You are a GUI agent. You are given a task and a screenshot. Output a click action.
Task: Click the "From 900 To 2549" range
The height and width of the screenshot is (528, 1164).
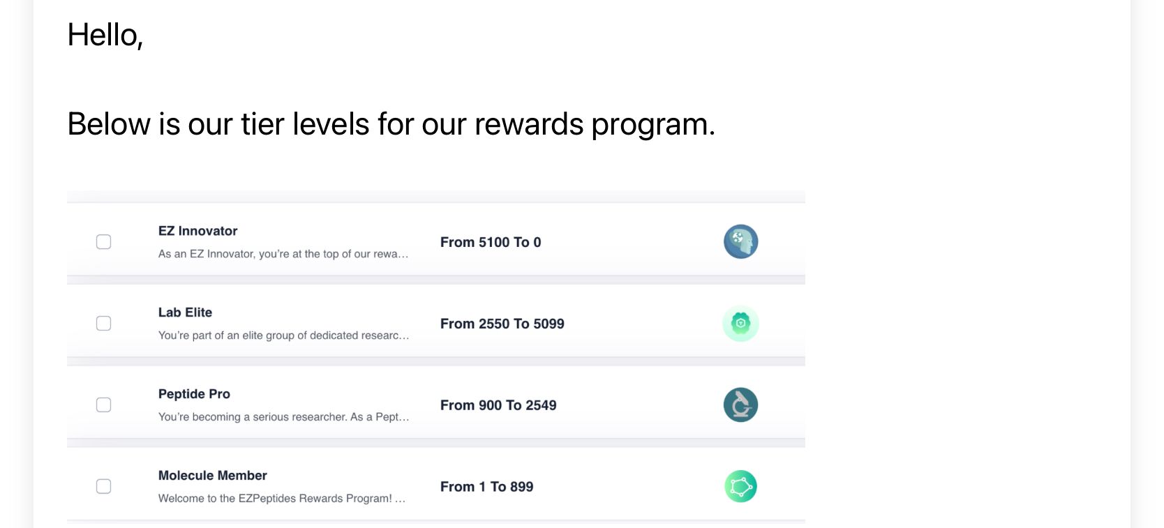[498, 405]
